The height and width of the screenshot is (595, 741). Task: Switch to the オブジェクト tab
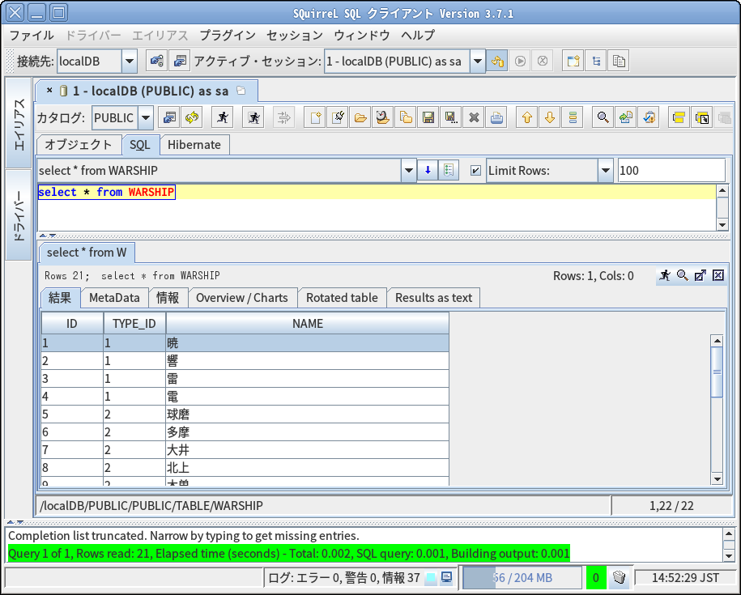tap(79, 144)
